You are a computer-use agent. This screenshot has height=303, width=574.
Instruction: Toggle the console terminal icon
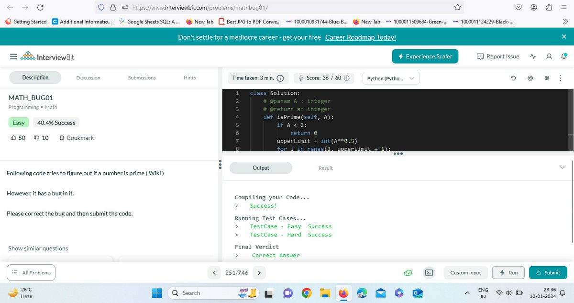430,273
